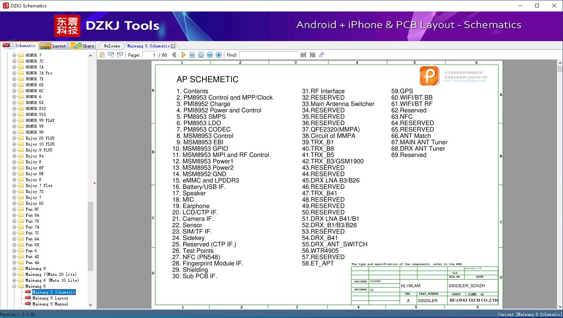Open Maimang 5 Manual in the tree

tap(50, 304)
